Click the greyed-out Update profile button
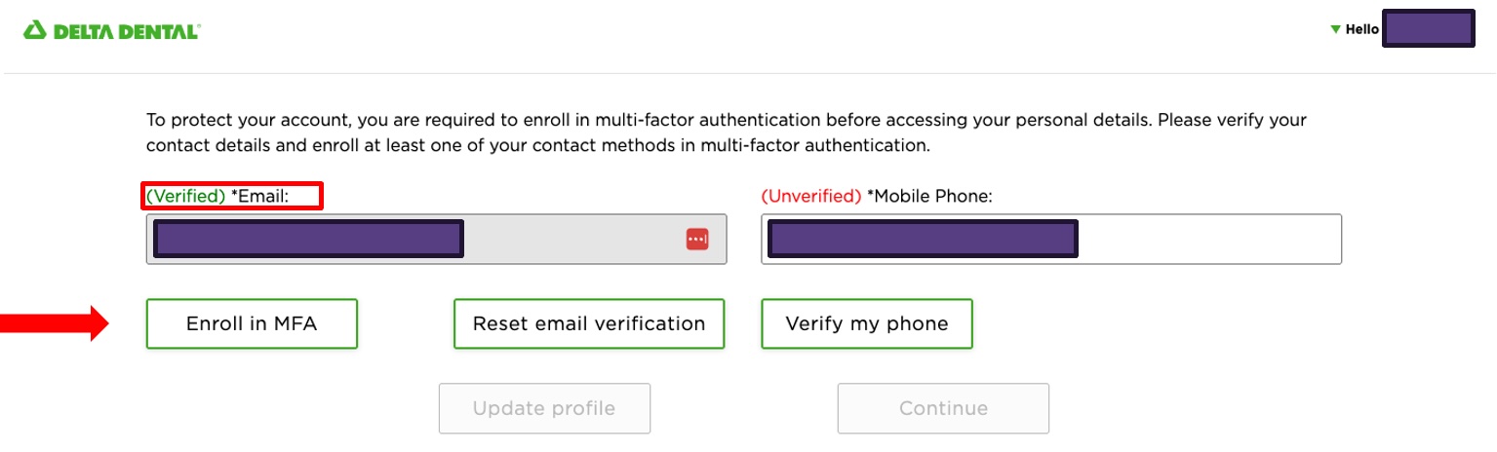1497x452 pixels. [x=544, y=408]
